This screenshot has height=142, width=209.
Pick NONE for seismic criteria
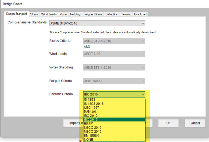point(88,139)
